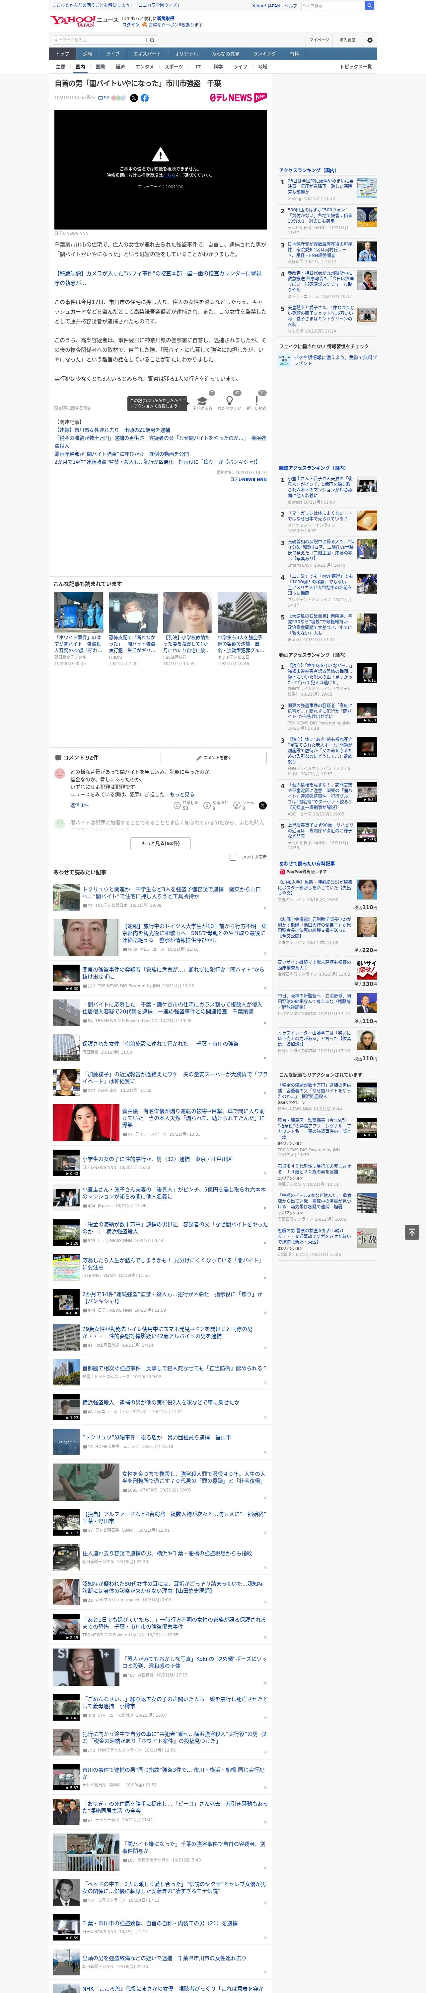Click 購入履歴 link
Image resolution: width=426 pixels, height=1993 pixels.
pyautogui.click(x=347, y=40)
